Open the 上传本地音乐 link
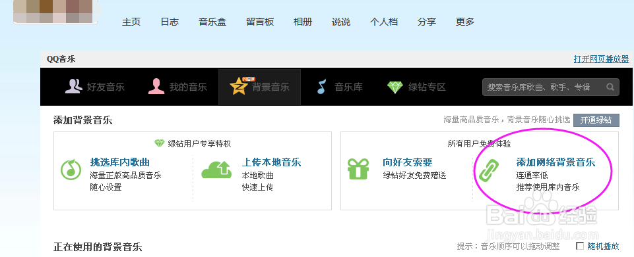 (x=271, y=162)
